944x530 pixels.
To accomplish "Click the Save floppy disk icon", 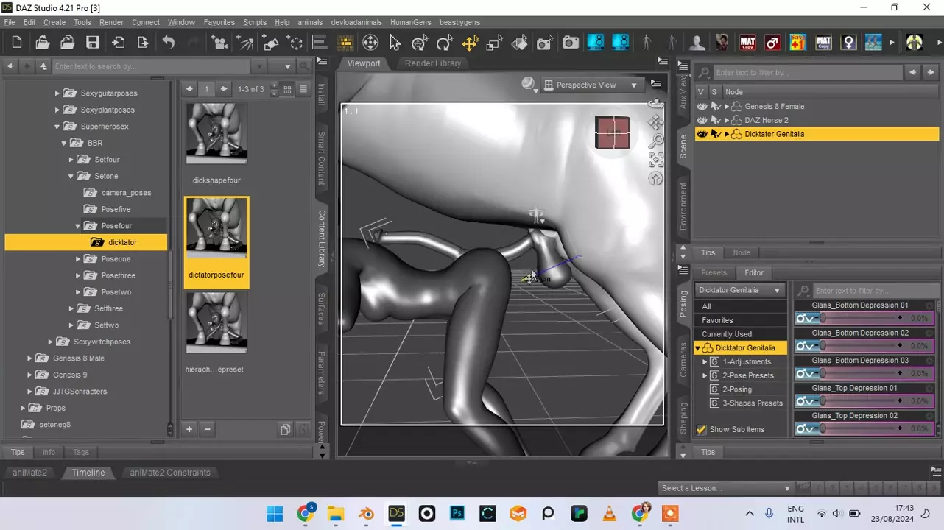I will tap(92, 43).
